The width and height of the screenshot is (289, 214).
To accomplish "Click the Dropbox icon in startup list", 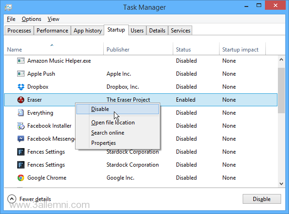I will (20, 87).
